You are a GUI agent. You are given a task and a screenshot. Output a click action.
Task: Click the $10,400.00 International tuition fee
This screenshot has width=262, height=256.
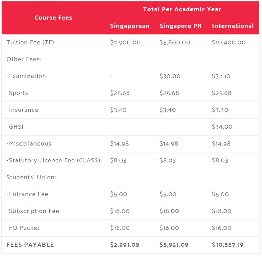[x=229, y=43]
